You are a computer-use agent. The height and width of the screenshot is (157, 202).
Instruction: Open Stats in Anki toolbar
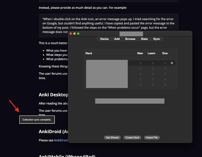tap(144, 39)
